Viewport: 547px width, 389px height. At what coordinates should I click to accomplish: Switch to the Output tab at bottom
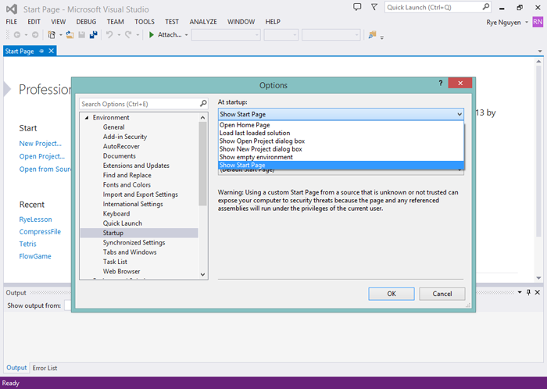click(x=16, y=367)
